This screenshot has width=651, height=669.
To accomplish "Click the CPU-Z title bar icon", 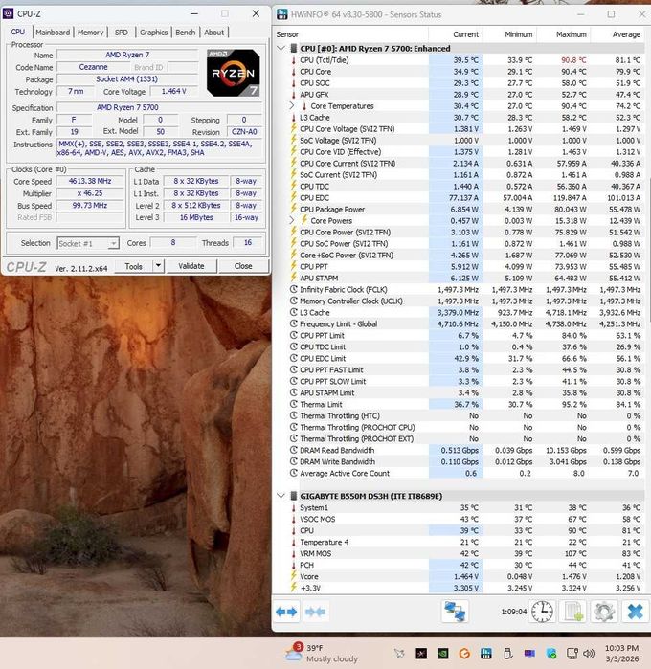I will [x=8, y=13].
